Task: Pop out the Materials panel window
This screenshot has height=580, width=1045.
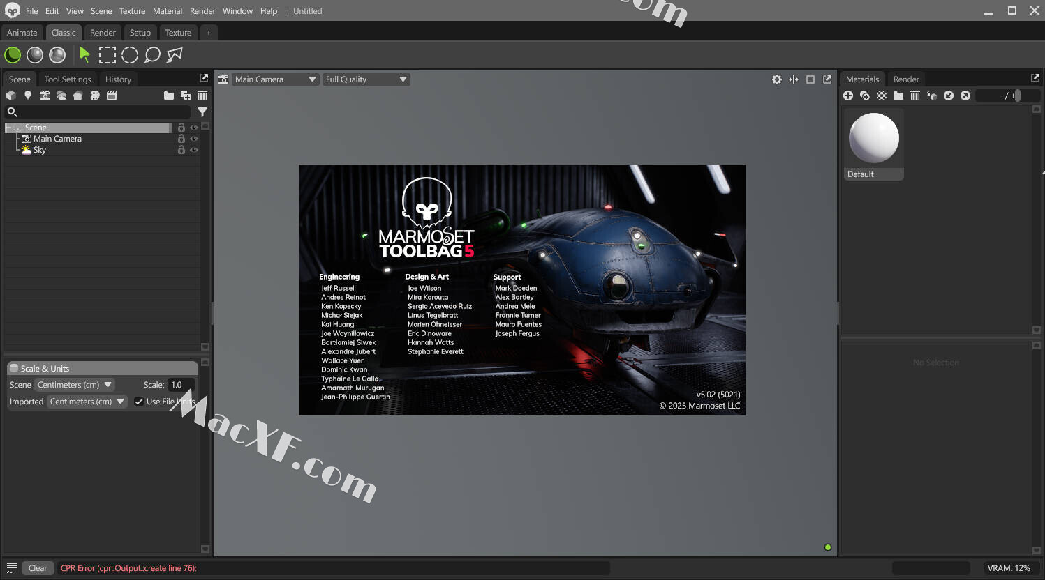Action: [1035, 78]
